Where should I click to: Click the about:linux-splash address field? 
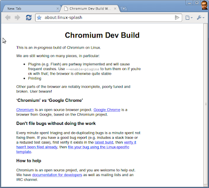pos(109,18)
